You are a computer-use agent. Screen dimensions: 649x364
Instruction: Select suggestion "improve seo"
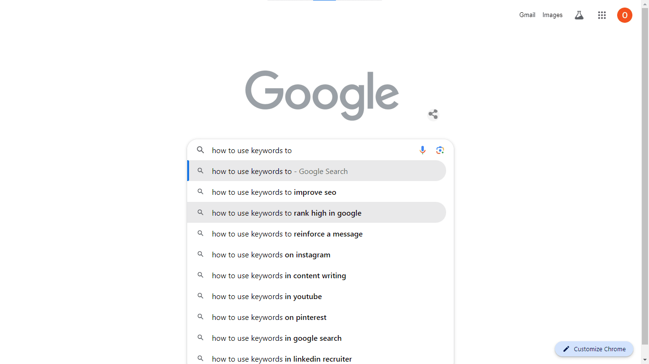(274, 192)
